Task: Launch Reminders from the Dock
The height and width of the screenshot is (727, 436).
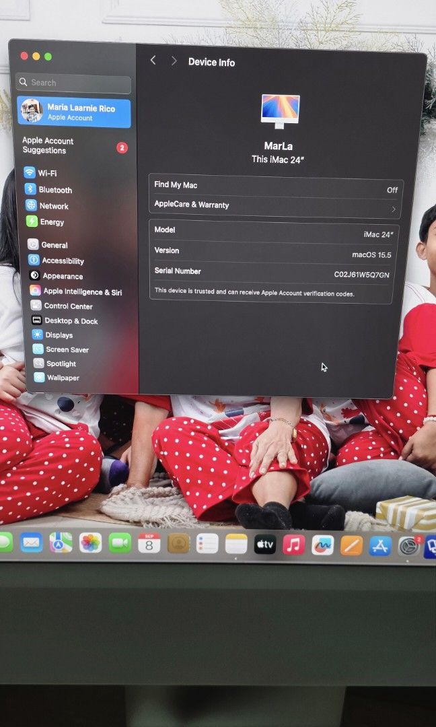Action: (x=207, y=543)
